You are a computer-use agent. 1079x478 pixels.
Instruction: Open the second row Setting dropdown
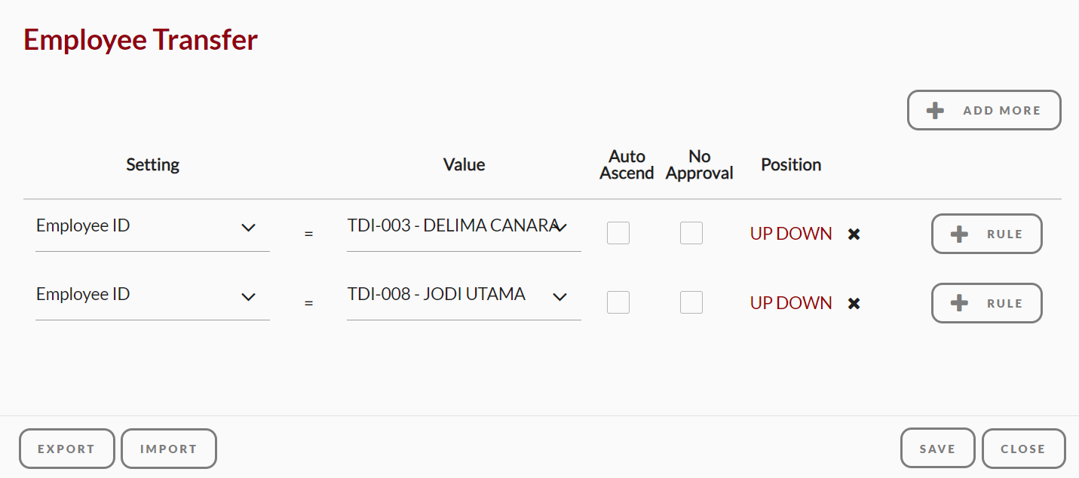click(x=249, y=297)
